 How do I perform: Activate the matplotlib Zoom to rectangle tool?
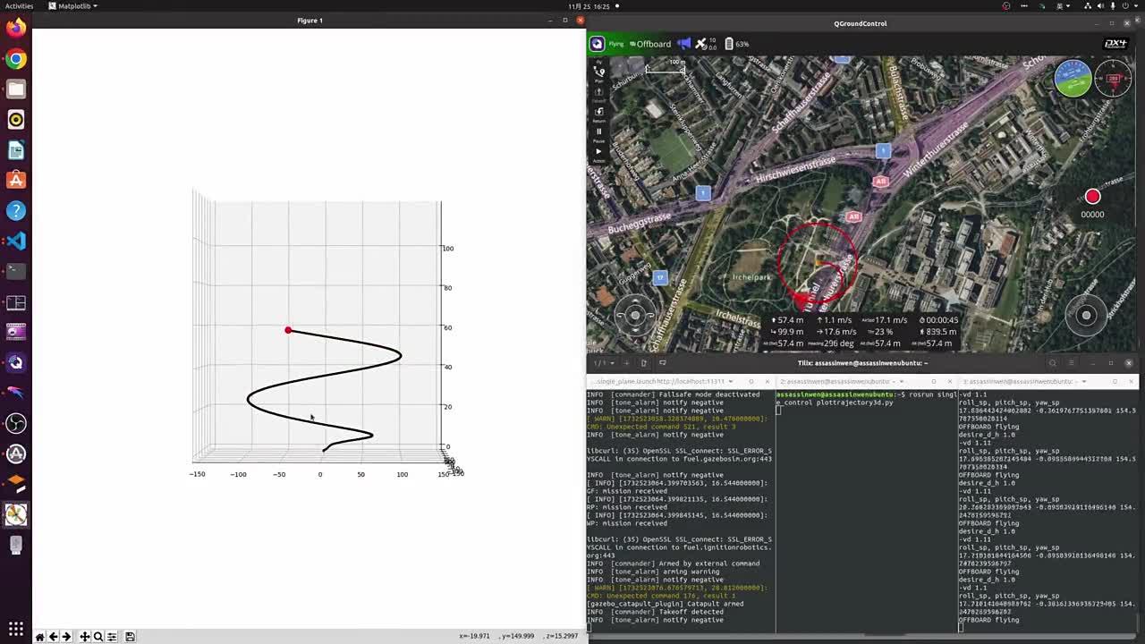[x=98, y=637]
